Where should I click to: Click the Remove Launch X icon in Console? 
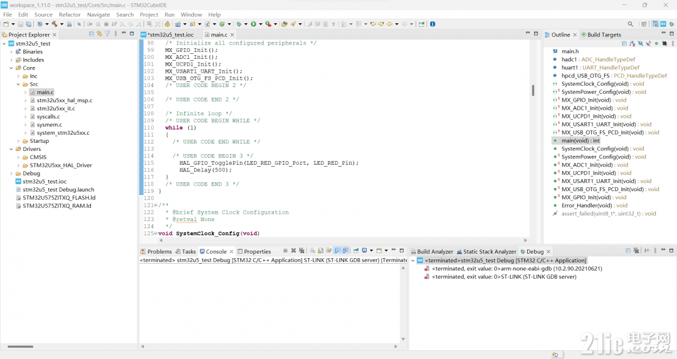(x=293, y=251)
